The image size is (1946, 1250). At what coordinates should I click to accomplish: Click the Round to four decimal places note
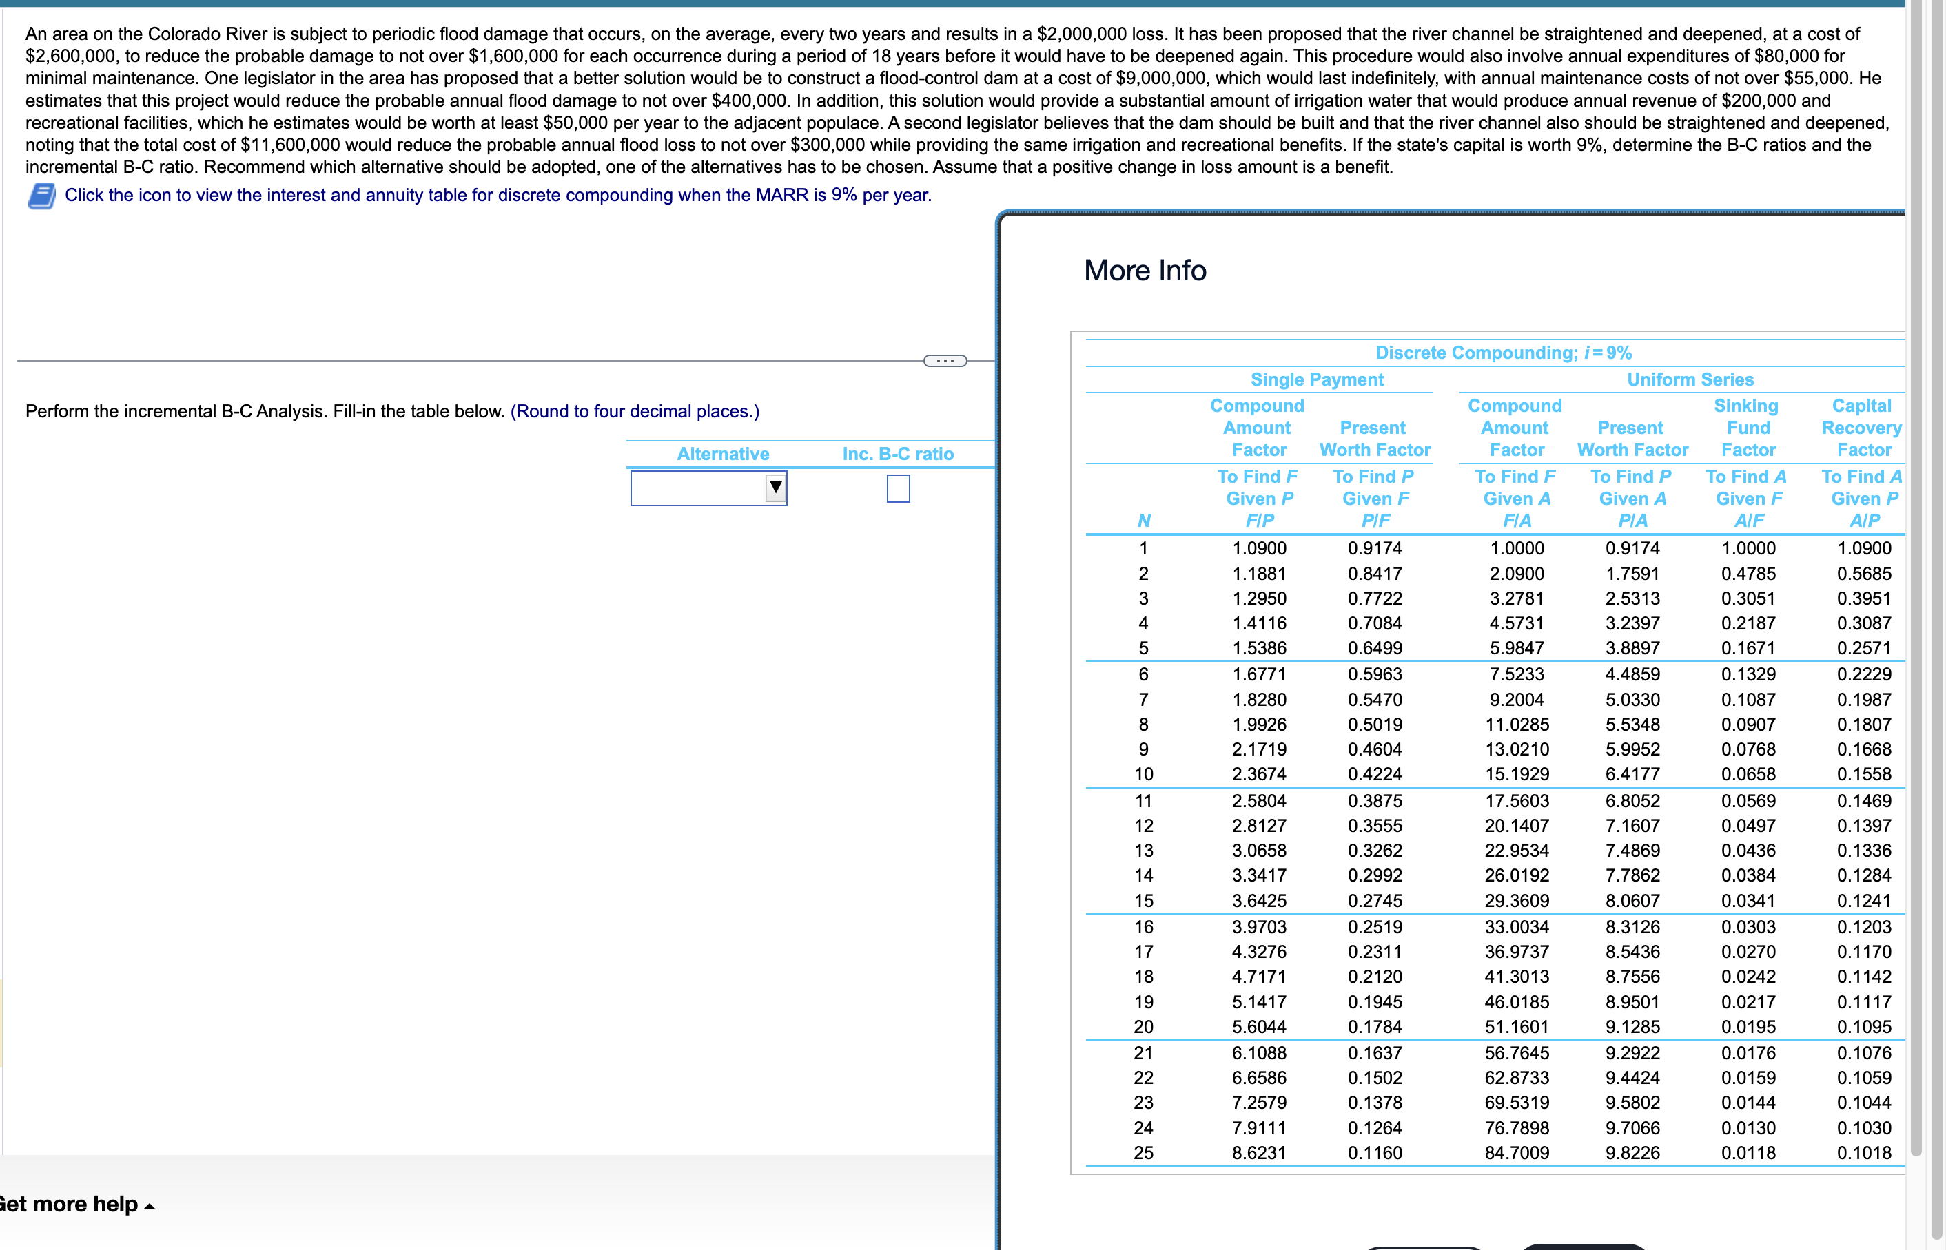(635, 412)
